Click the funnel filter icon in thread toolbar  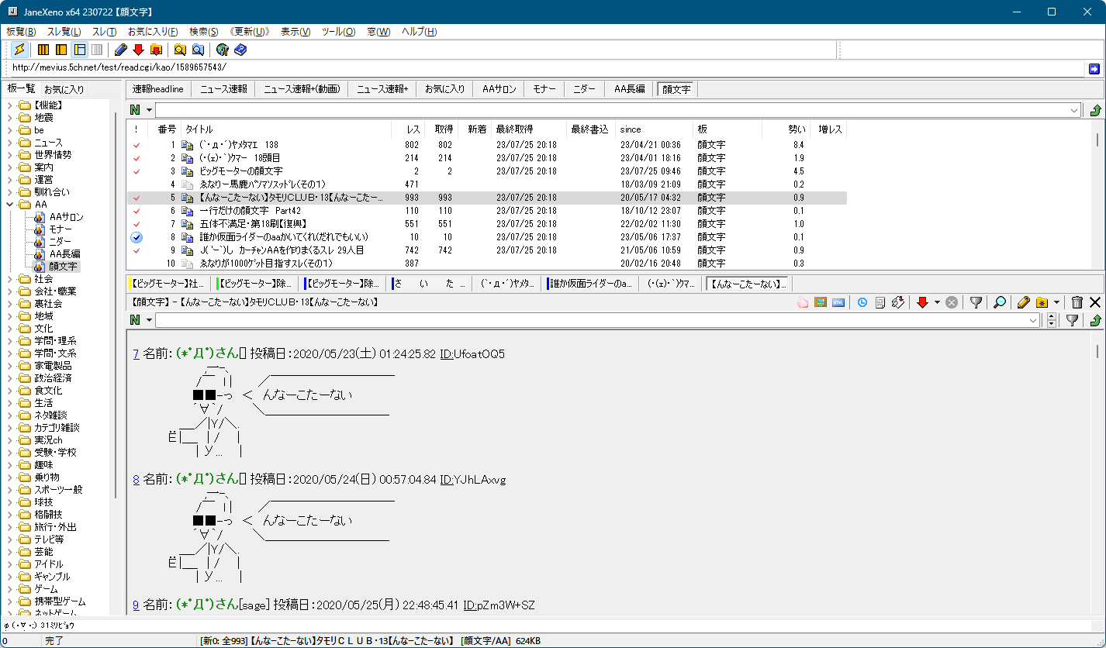click(x=976, y=302)
